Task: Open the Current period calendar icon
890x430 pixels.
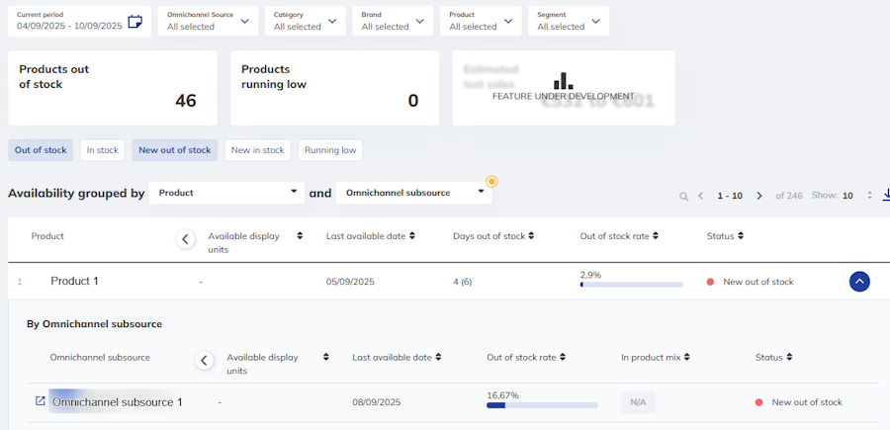Action: [x=134, y=22]
